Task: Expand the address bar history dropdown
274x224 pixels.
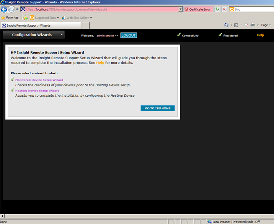Action: [x=181, y=9]
